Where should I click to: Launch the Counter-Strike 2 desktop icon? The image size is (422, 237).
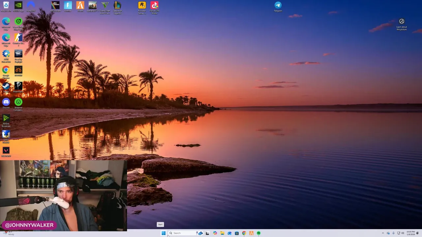[18, 40]
